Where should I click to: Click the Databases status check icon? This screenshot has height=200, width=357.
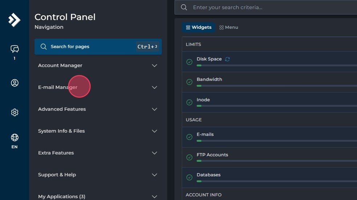189,177
